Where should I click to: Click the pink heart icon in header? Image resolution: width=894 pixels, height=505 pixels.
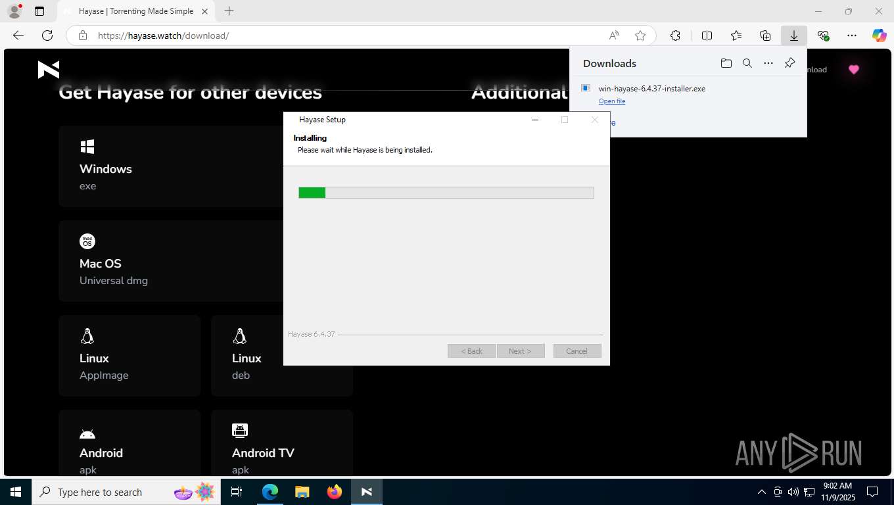click(x=853, y=70)
